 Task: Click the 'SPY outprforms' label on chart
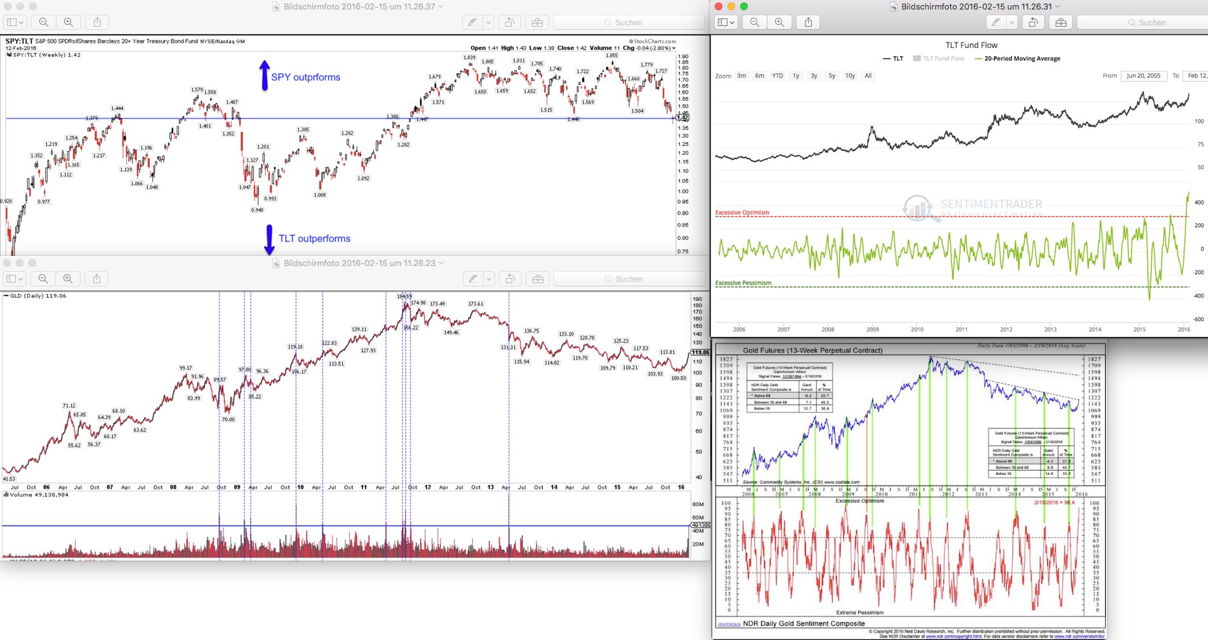click(x=305, y=77)
